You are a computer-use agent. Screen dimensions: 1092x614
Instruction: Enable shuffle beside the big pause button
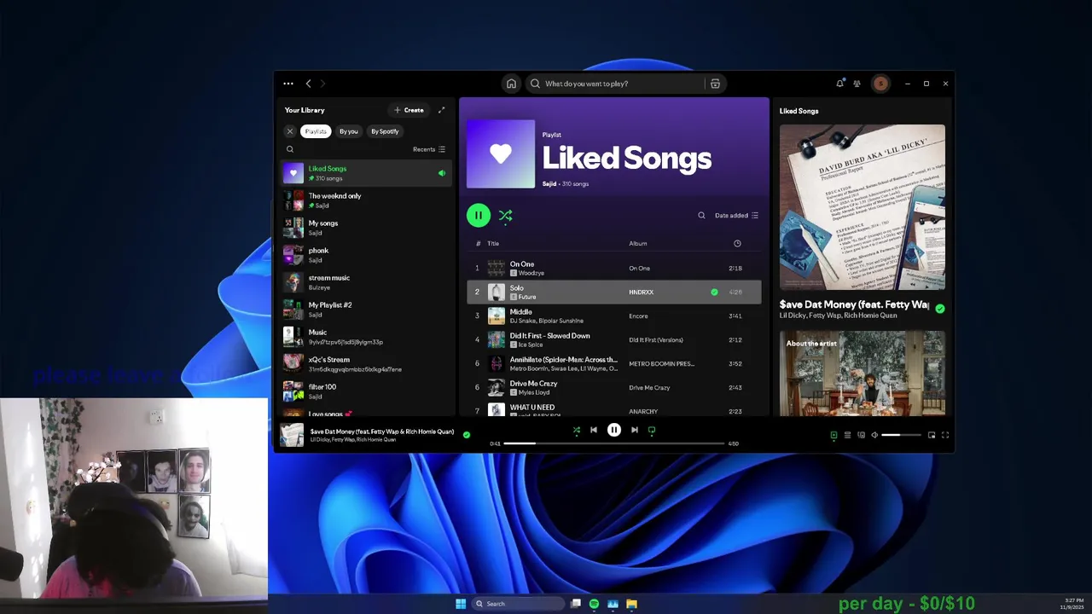(506, 216)
